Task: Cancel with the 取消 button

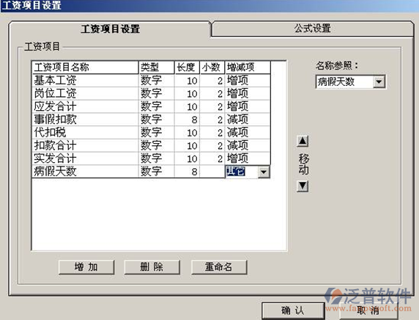Action: click(x=368, y=310)
